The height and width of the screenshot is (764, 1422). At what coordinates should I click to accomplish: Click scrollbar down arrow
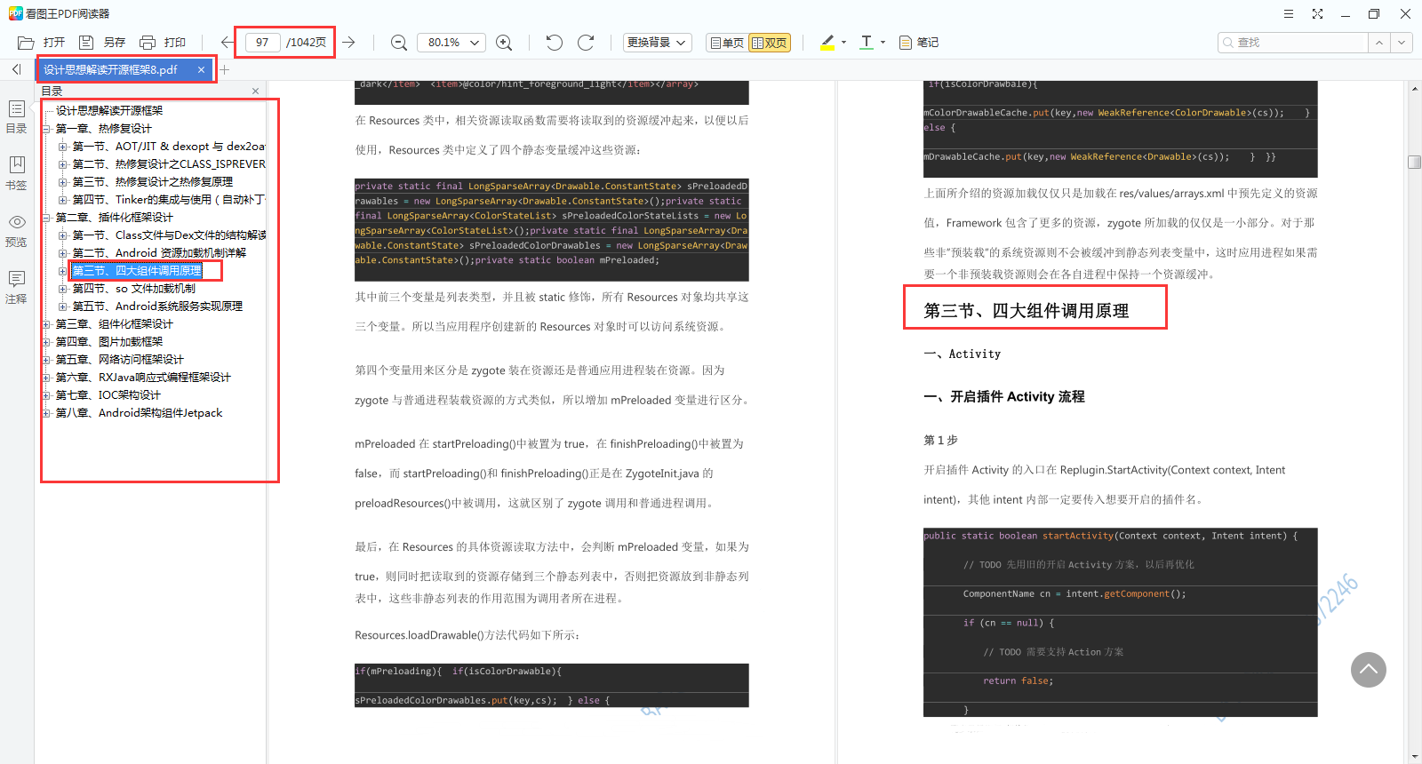(1415, 757)
